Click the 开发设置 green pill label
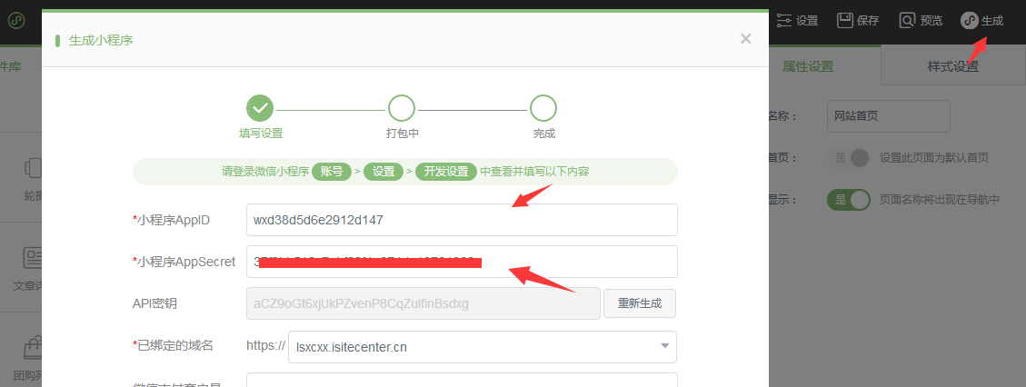 (446, 172)
